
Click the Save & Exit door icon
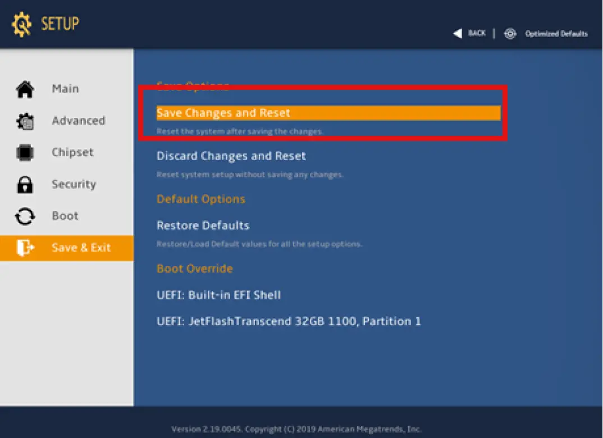coord(25,248)
